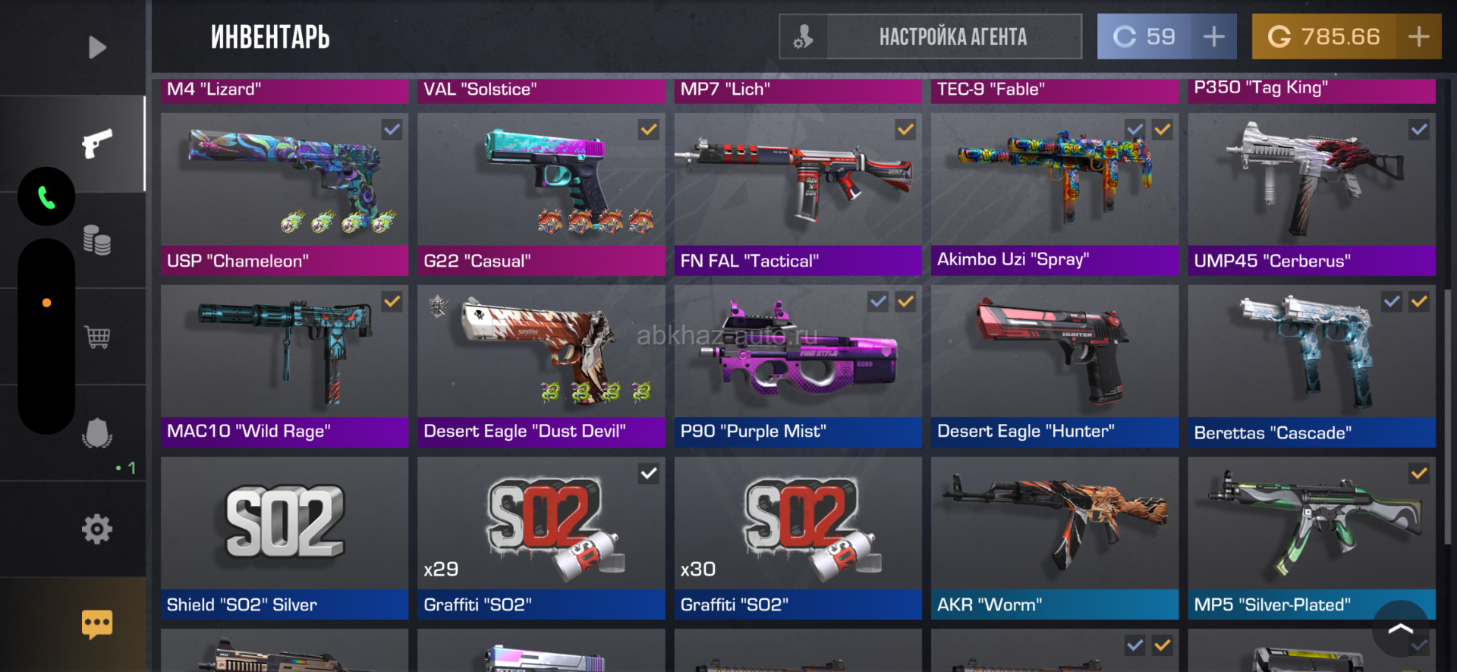The width and height of the screenshot is (1457, 672).
Task: Open the coins stack sidebar icon
Action: click(97, 240)
